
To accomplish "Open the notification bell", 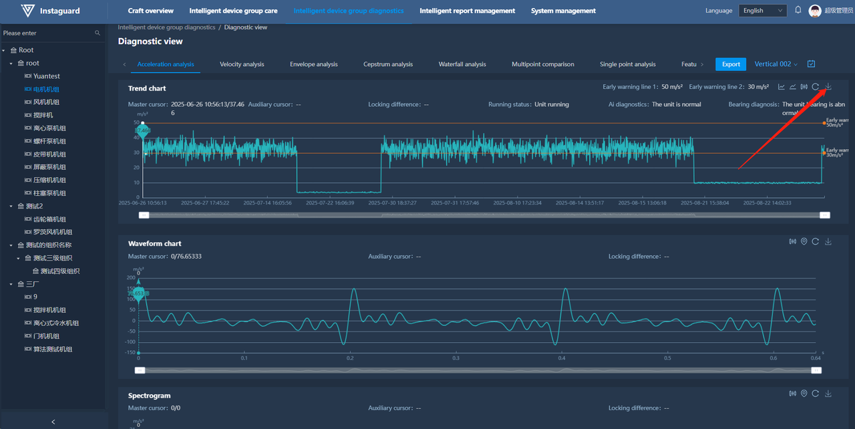I will 798,11.
